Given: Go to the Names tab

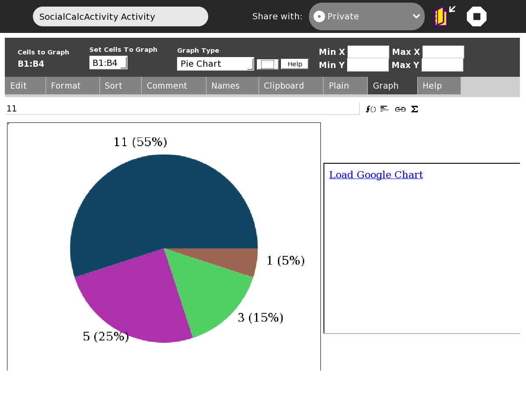Looking at the screenshot, I should click(x=232, y=86).
